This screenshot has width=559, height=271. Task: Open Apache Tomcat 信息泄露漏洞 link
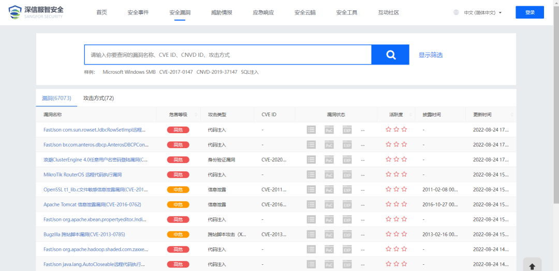coord(92,204)
